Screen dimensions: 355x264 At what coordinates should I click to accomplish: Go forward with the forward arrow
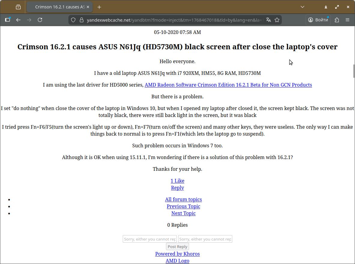29,20
